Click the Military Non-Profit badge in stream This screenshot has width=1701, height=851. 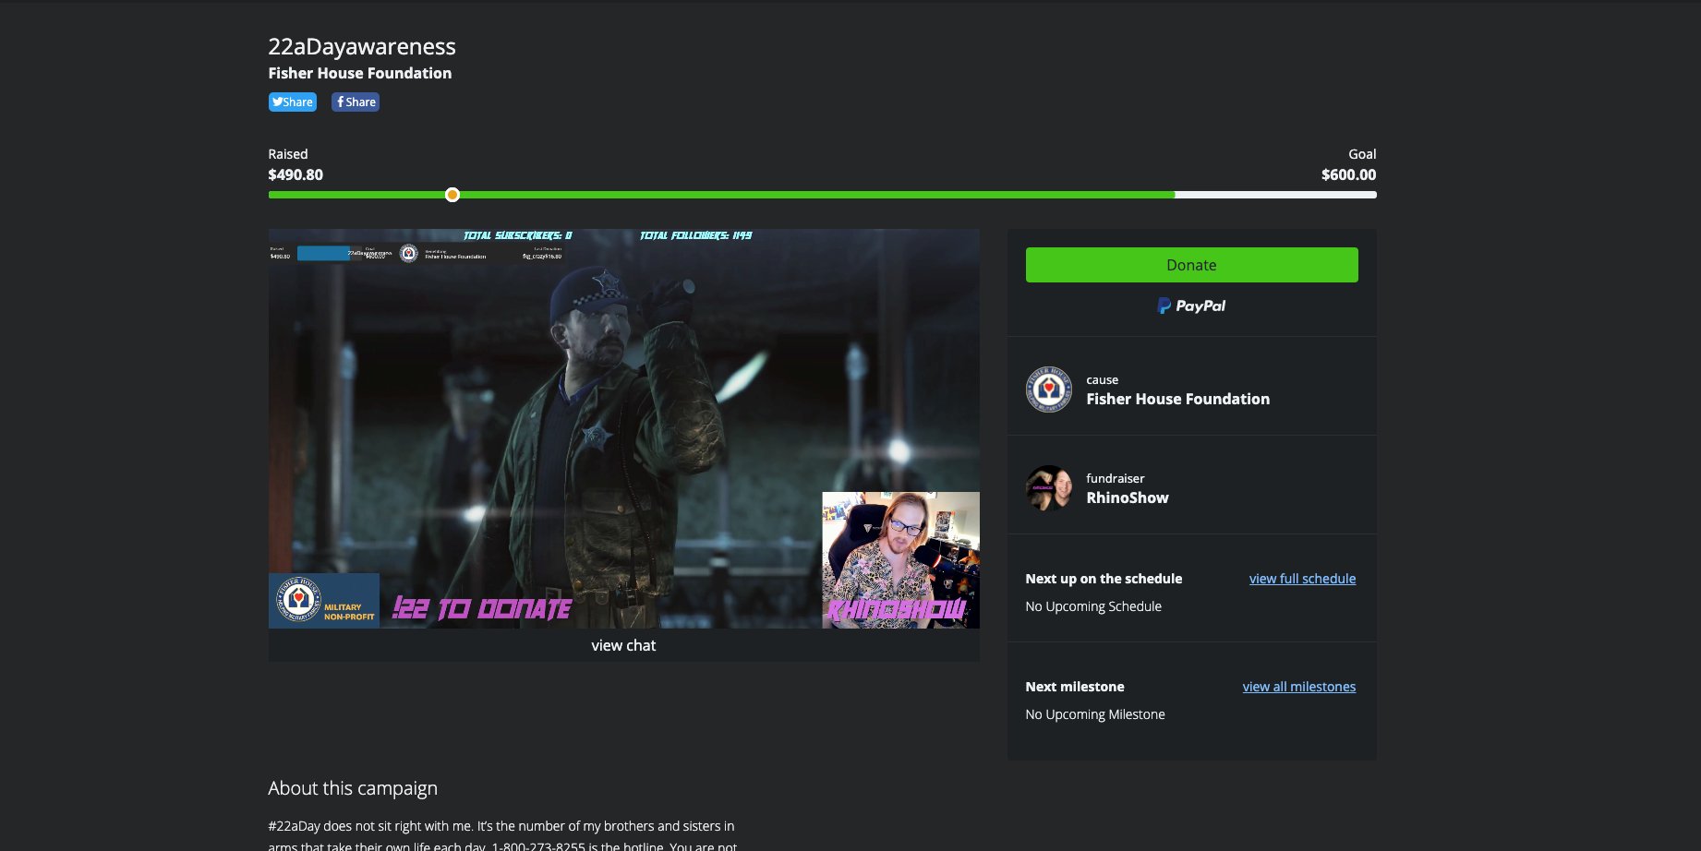click(x=324, y=601)
